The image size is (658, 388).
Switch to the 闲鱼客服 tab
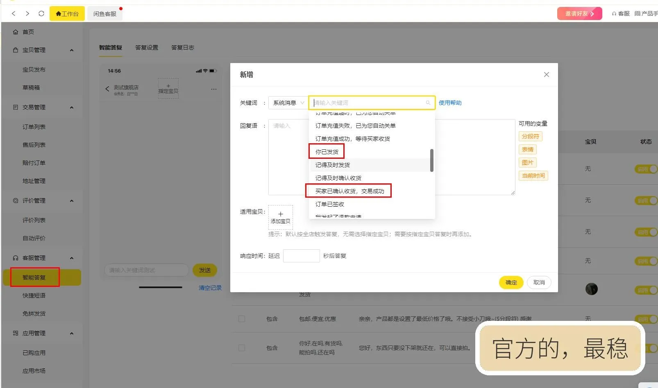coord(105,14)
